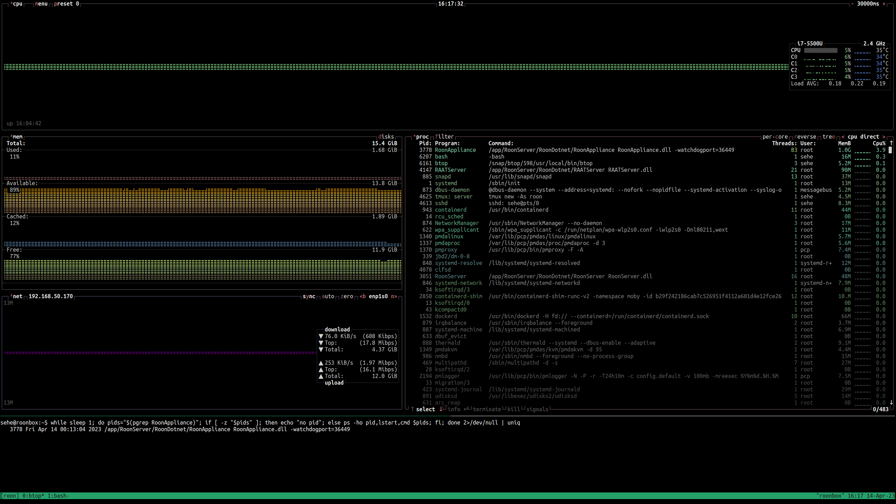
Task: Click the right arrow beside cpu direct sort
Action: coord(884,137)
